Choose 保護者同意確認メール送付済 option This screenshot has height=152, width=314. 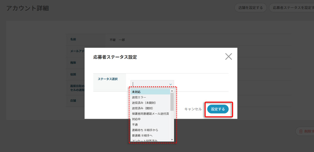pyautogui.click(x=150, y=114)
